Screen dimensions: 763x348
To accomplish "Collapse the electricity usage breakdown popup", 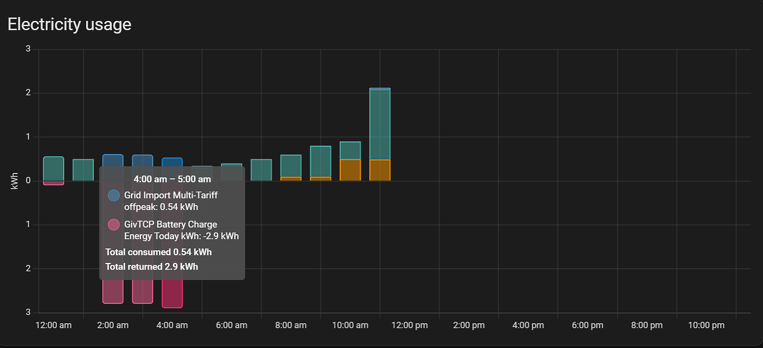I will coord(173,179).
